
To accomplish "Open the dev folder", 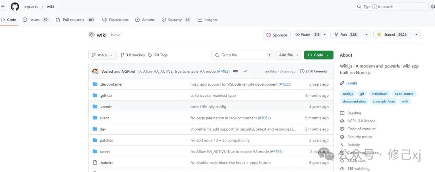I will 103,129.
